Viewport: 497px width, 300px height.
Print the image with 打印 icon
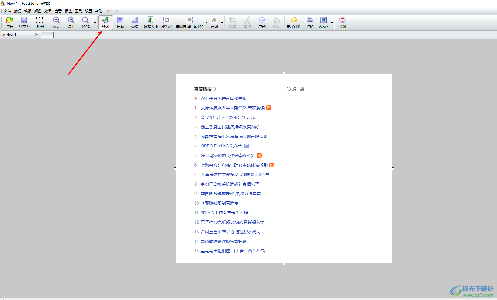coord(310,23)
